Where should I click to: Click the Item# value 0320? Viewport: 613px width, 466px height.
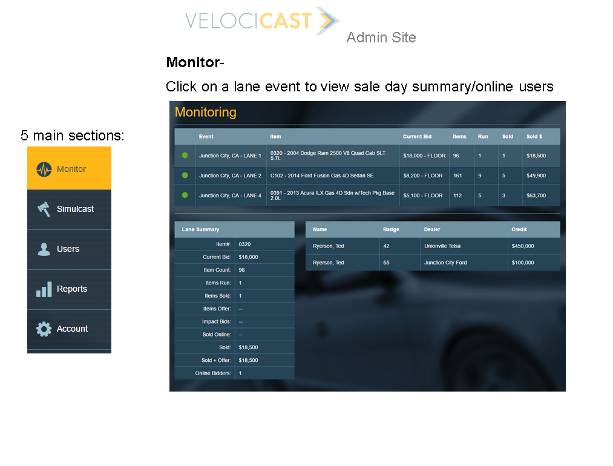244,244
